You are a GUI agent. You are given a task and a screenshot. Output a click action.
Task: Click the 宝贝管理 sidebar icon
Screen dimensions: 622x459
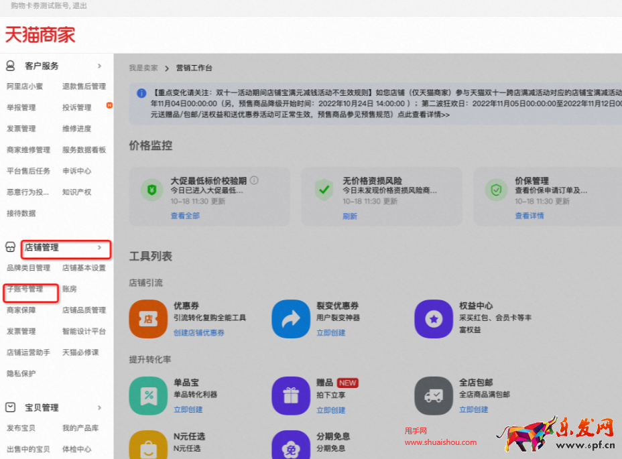click(9, 407)
